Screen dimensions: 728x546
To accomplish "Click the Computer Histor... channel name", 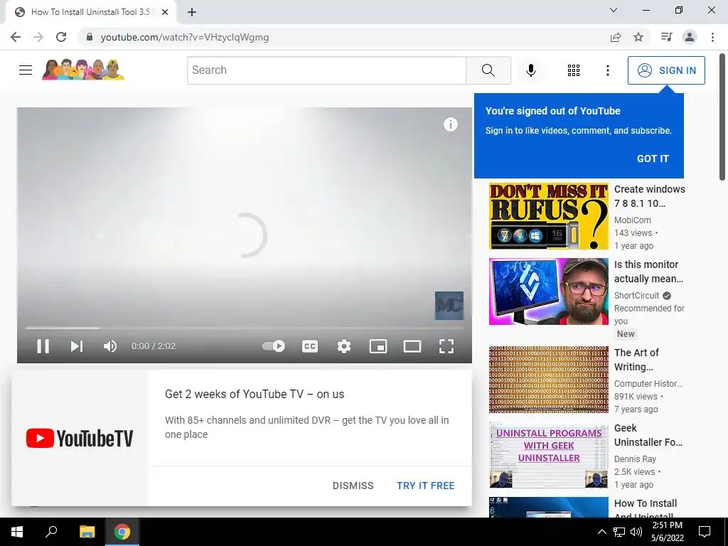I will (648, 383).
